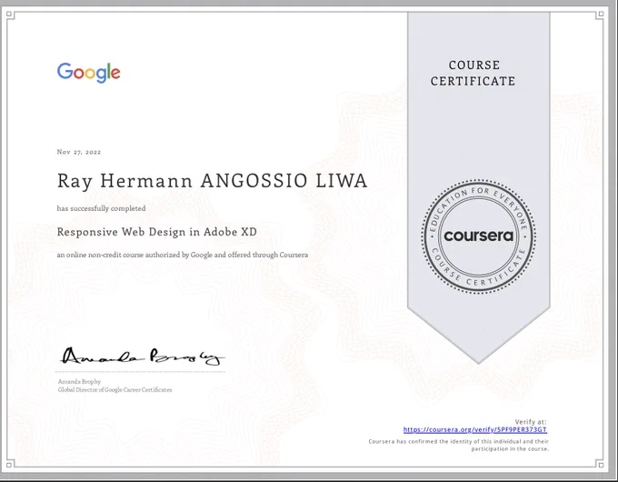
Task: Click the Google logo
Action: [89, 73]
